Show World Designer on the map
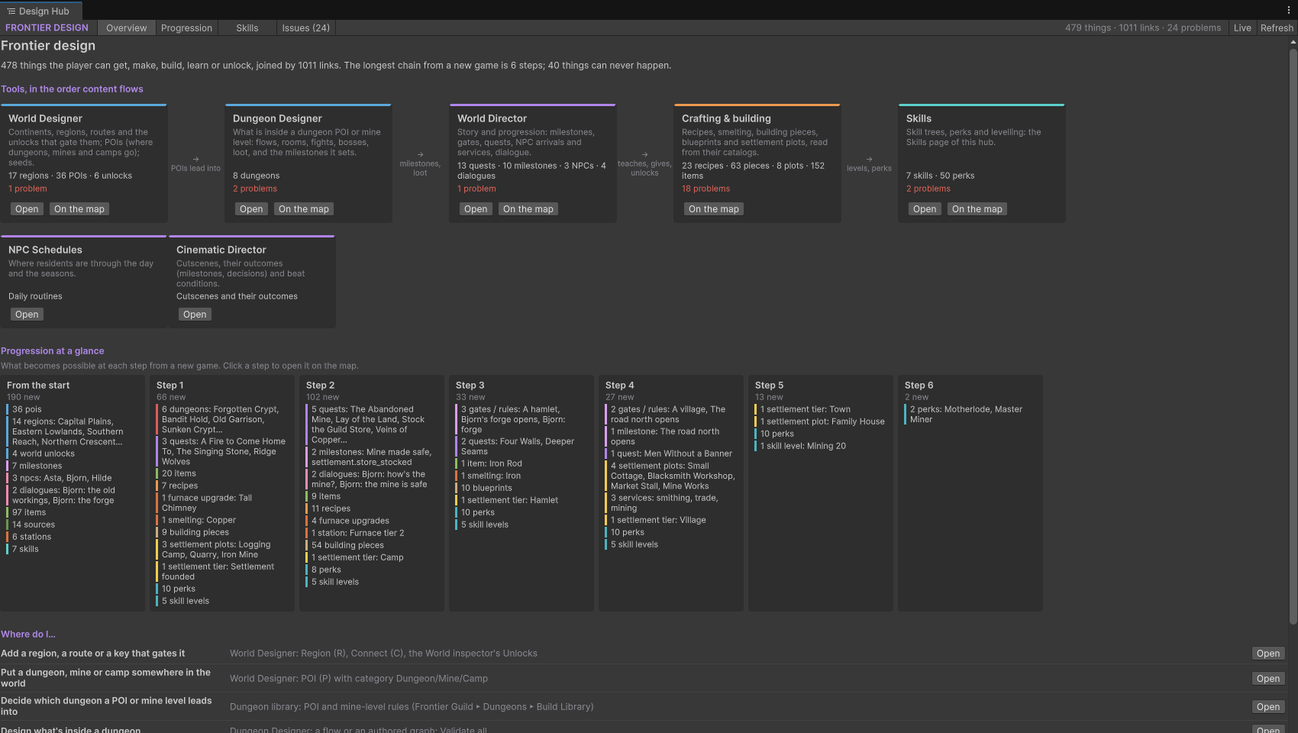This screenshot has height=733, width=1298. (79, 209)
